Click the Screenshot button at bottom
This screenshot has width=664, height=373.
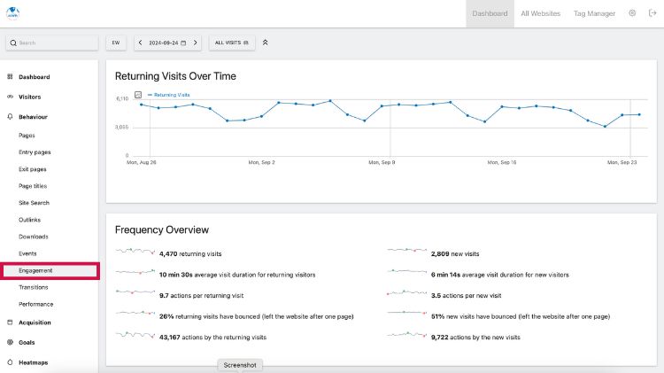click(240, 365)
